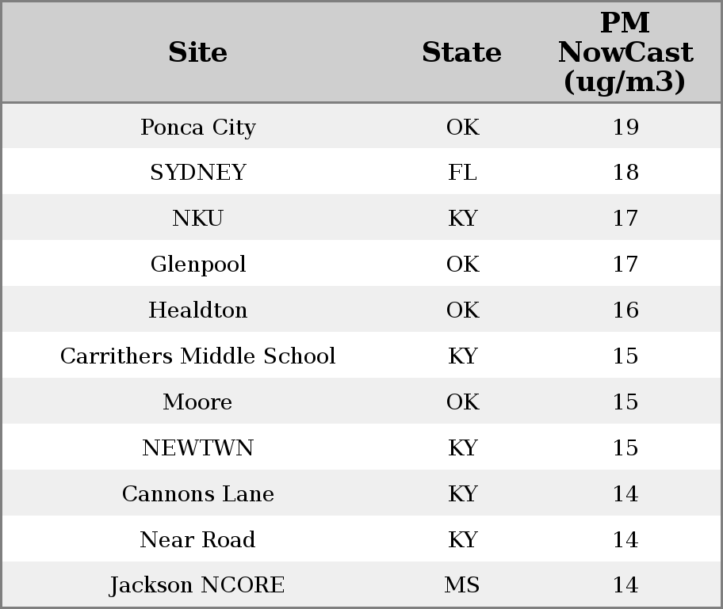The width and height of the screenshot is (723, 609).
Task: Select the PM value 18 cell
Action: [625, 173]
